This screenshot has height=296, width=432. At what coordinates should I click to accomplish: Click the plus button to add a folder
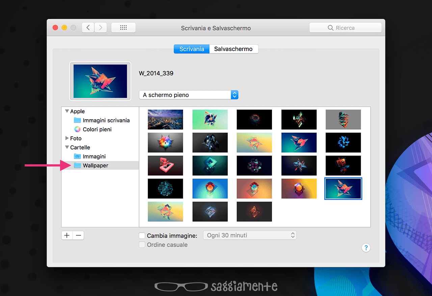[67, 235]
